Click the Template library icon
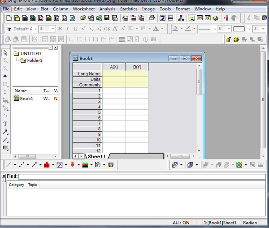The image size is (269, 228). click(x=111, y=165)
